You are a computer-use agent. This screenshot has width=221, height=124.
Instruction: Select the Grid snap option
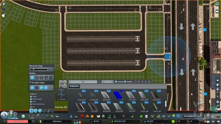pos(31,102)
